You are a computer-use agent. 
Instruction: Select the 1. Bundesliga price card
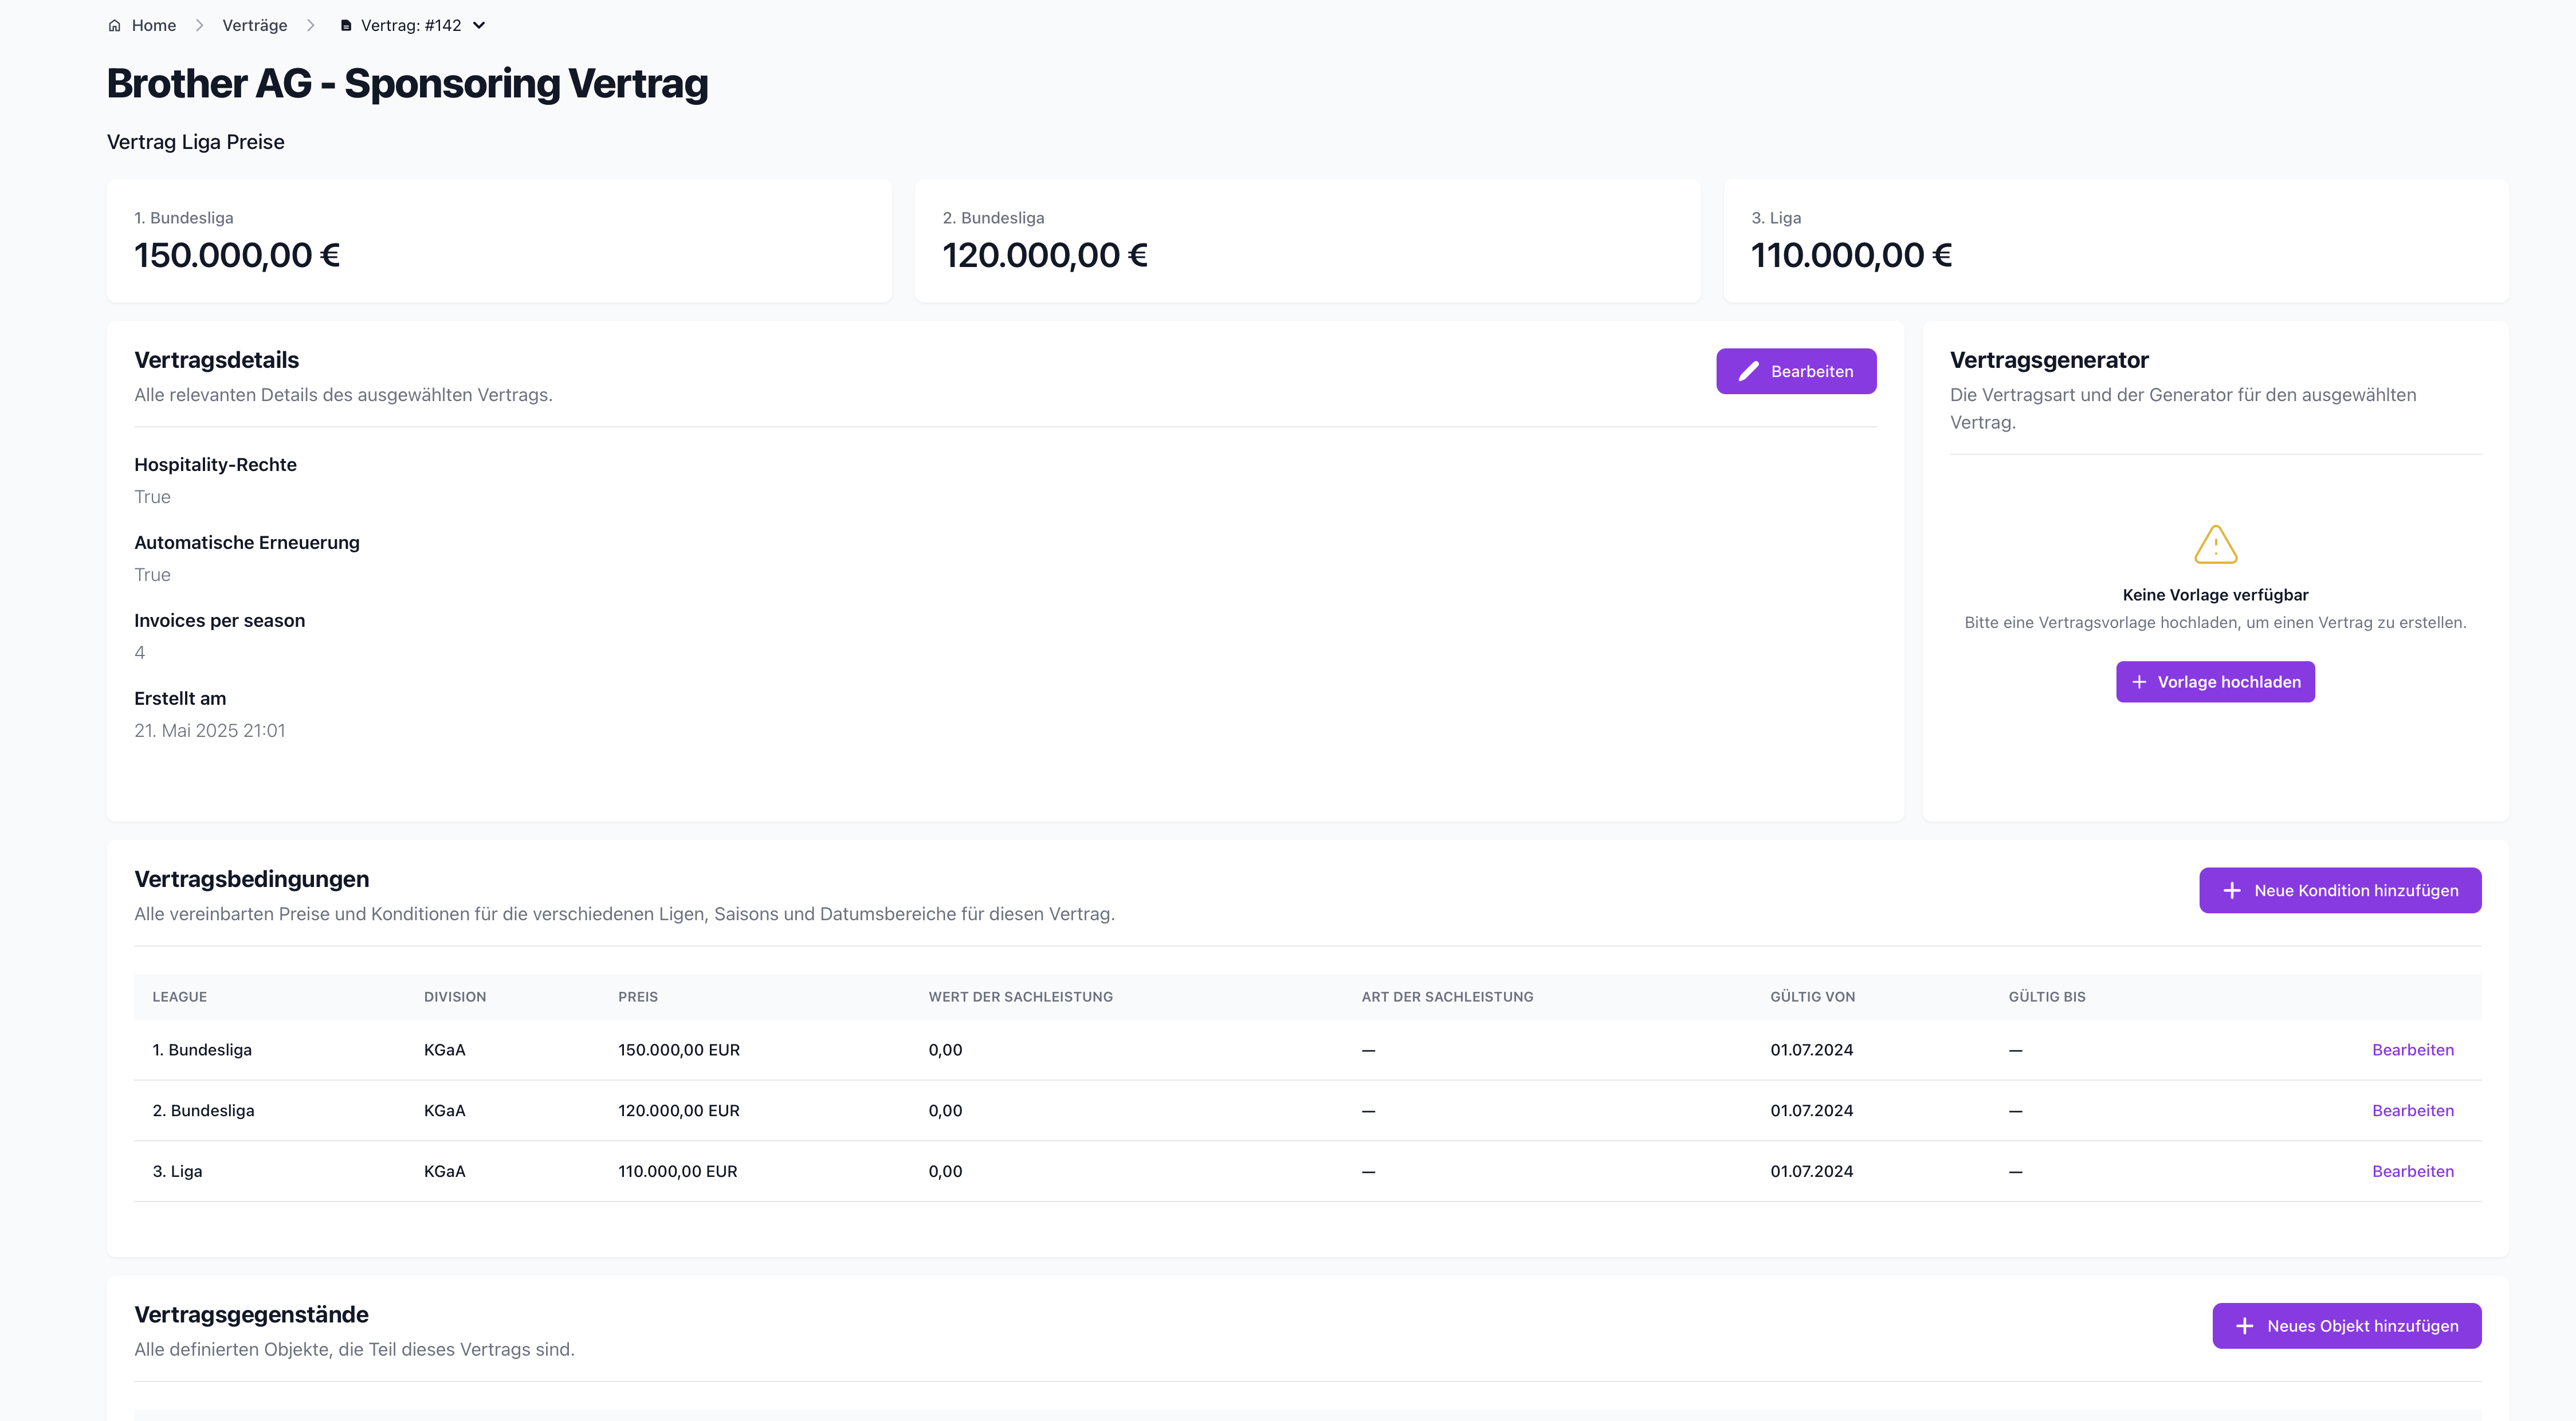499,241
